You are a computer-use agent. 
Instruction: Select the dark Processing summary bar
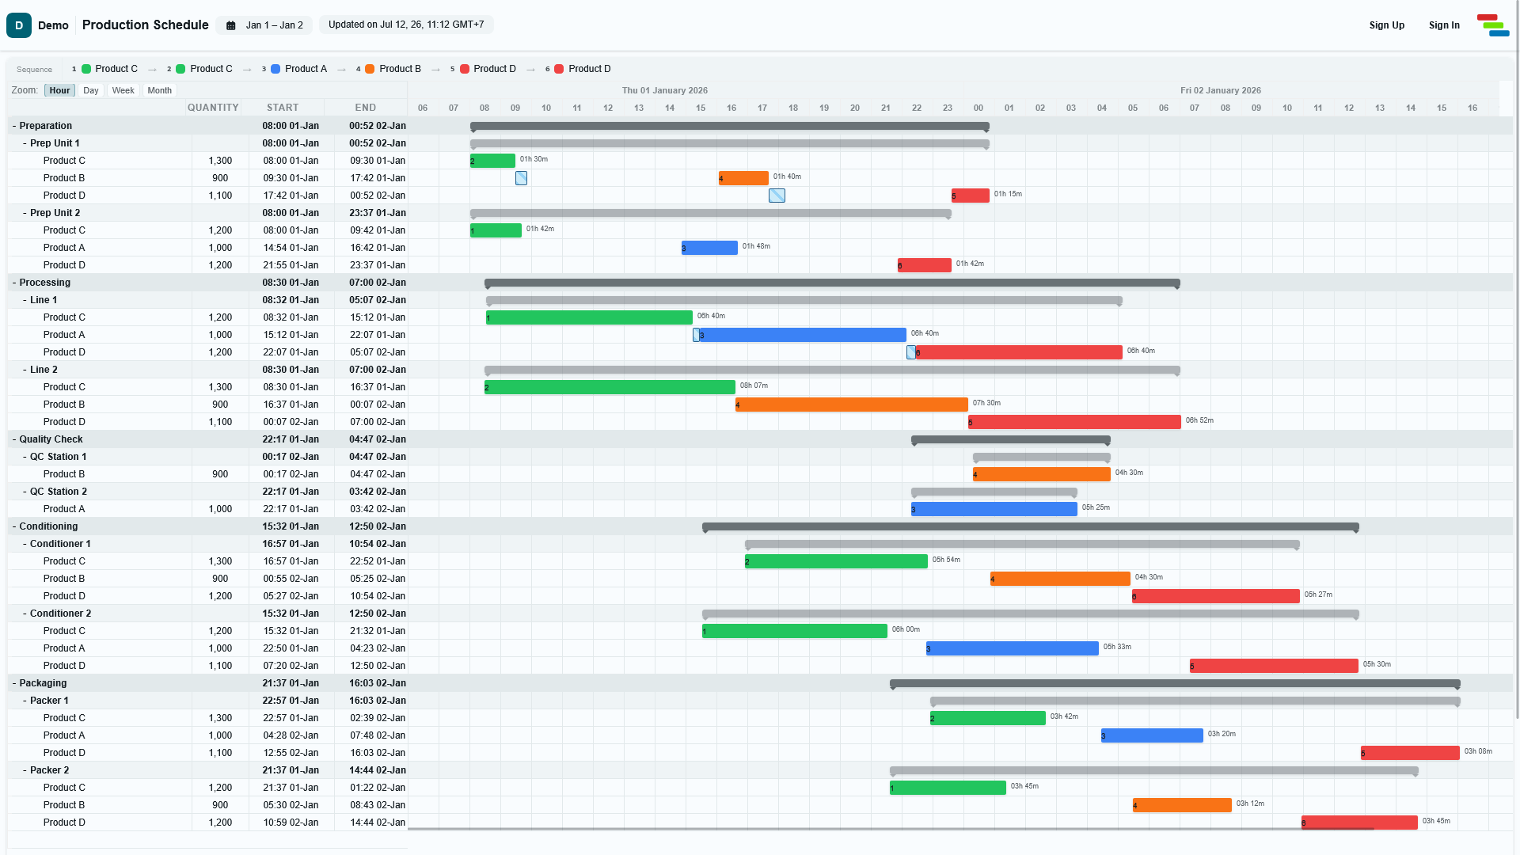[x=832, y=283]
